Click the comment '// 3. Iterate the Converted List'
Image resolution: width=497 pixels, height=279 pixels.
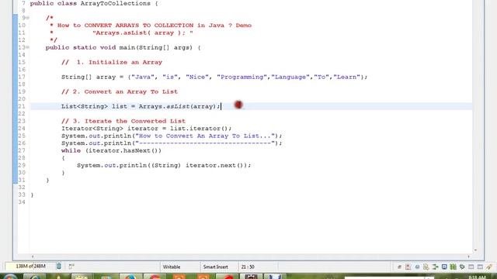pos(123,121)
